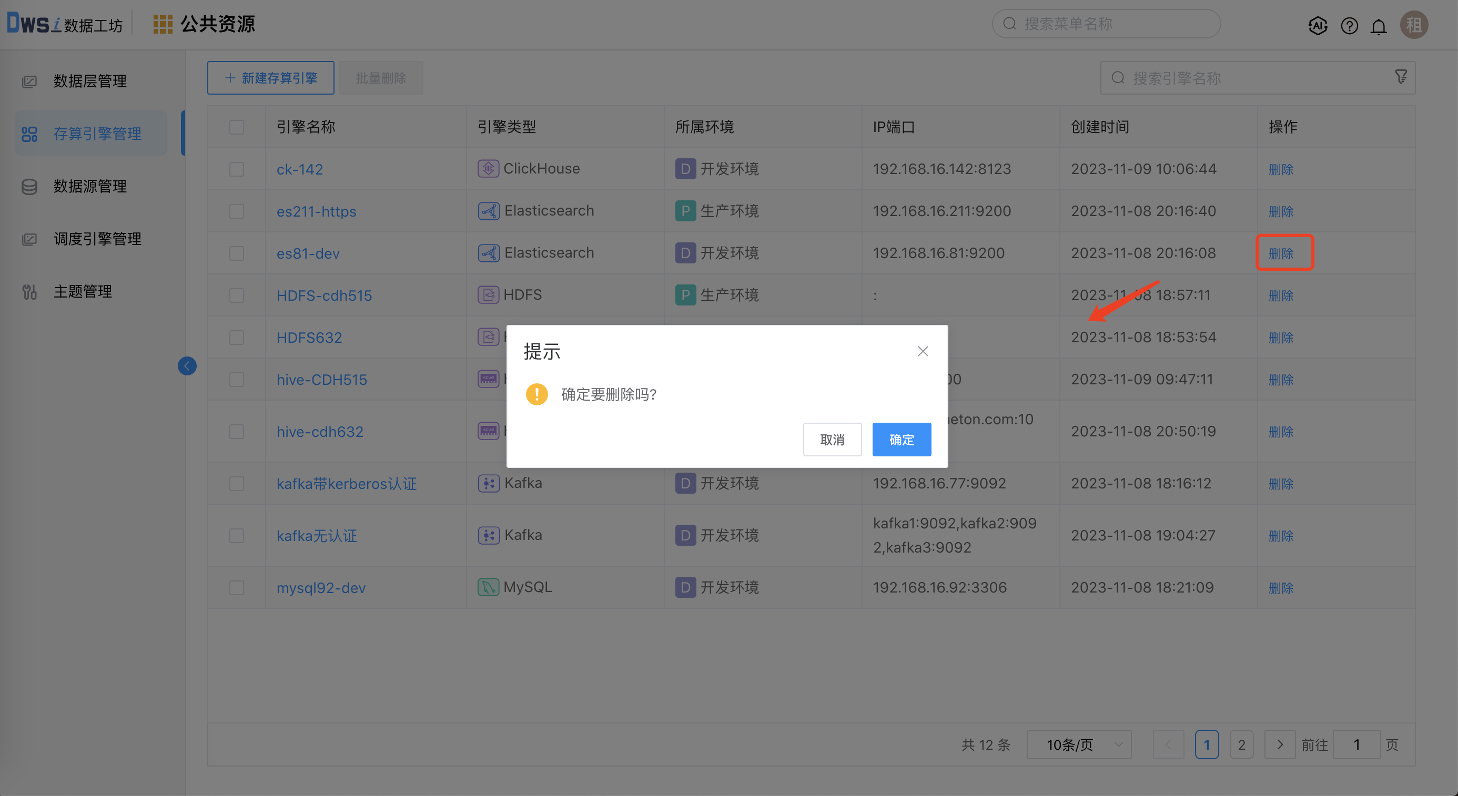Select 调度引擎管理 in the sidebar menu
This screenshot has width=1458, height=796.
pos(97,238)
